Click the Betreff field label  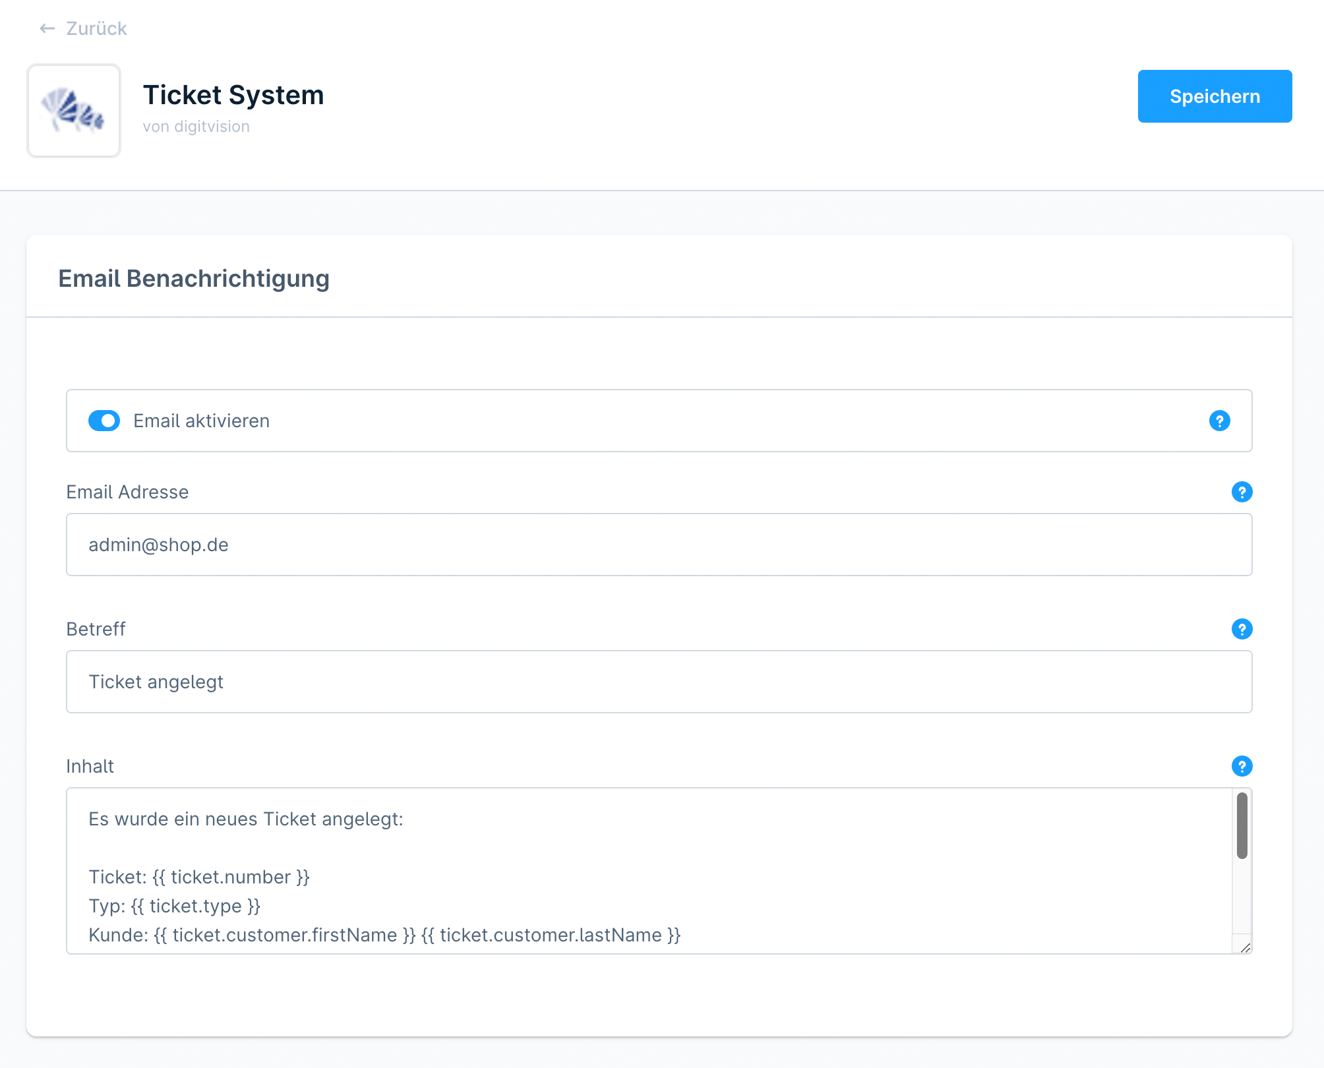96,629
